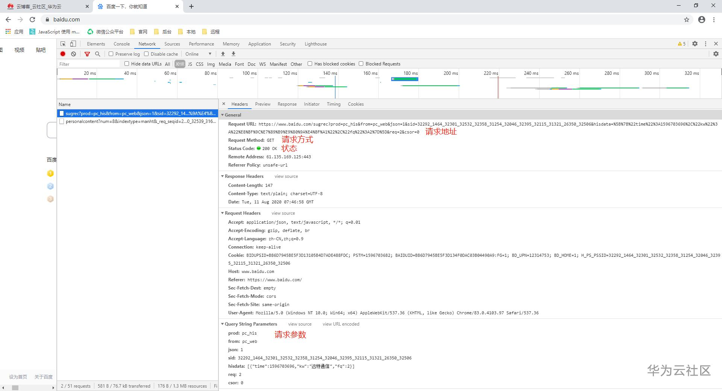The height and width of the screenshot is (391, 722).
Task: Check Hide data URLs
Action: tap(127, 64)
